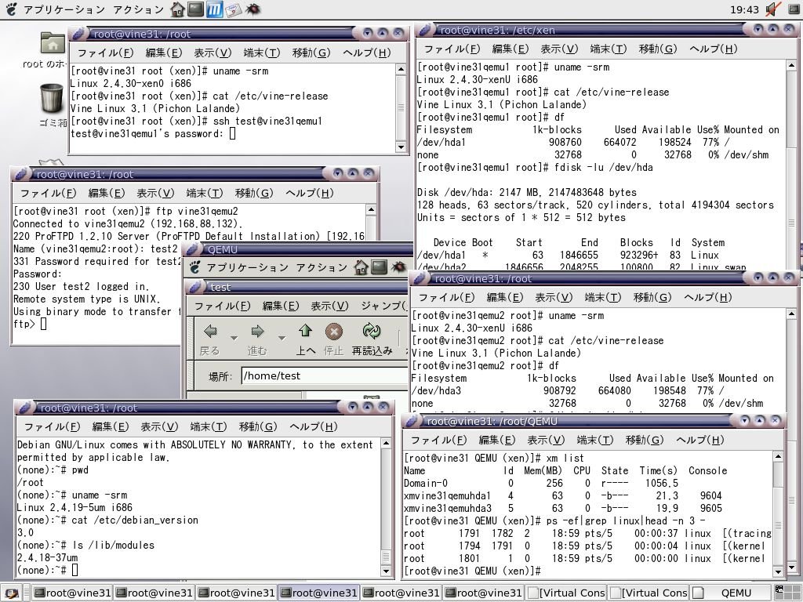Click the Reload (再読込み) icon in file browser
The width and height of the screenshot is (803, 602).
coord(372,332)
